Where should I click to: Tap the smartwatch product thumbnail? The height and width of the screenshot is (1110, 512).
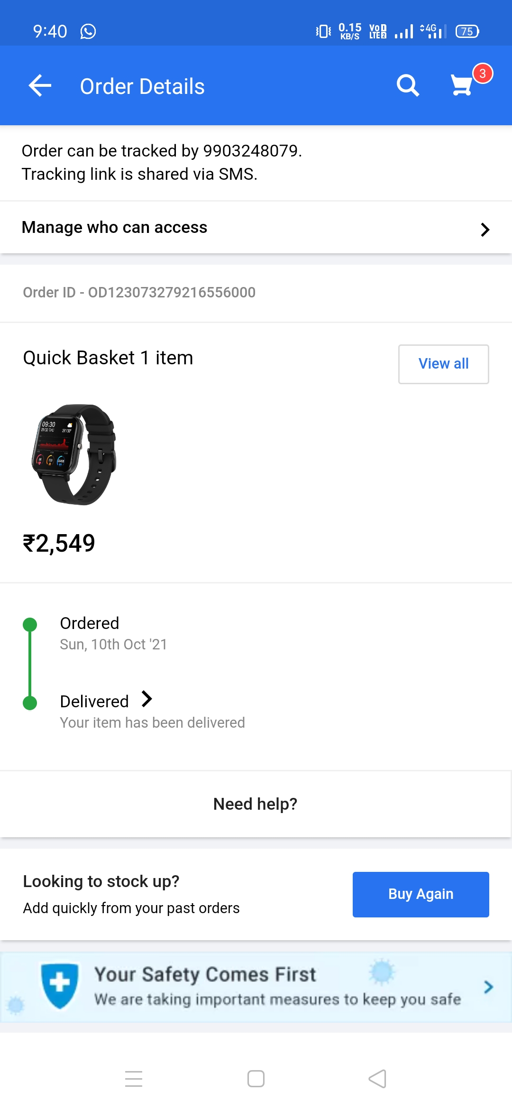click(x=74, y=454)
